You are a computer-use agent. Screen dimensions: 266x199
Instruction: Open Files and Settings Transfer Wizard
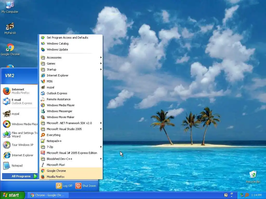point(20,134)
